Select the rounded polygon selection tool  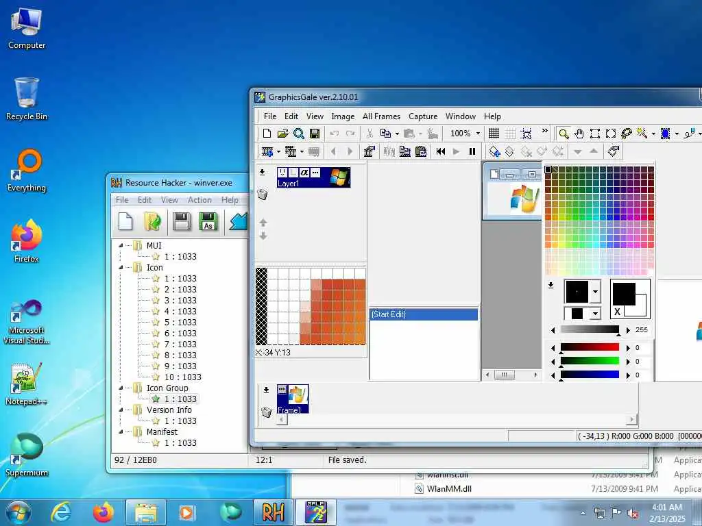pyautogui.click(x=611, y=134)
